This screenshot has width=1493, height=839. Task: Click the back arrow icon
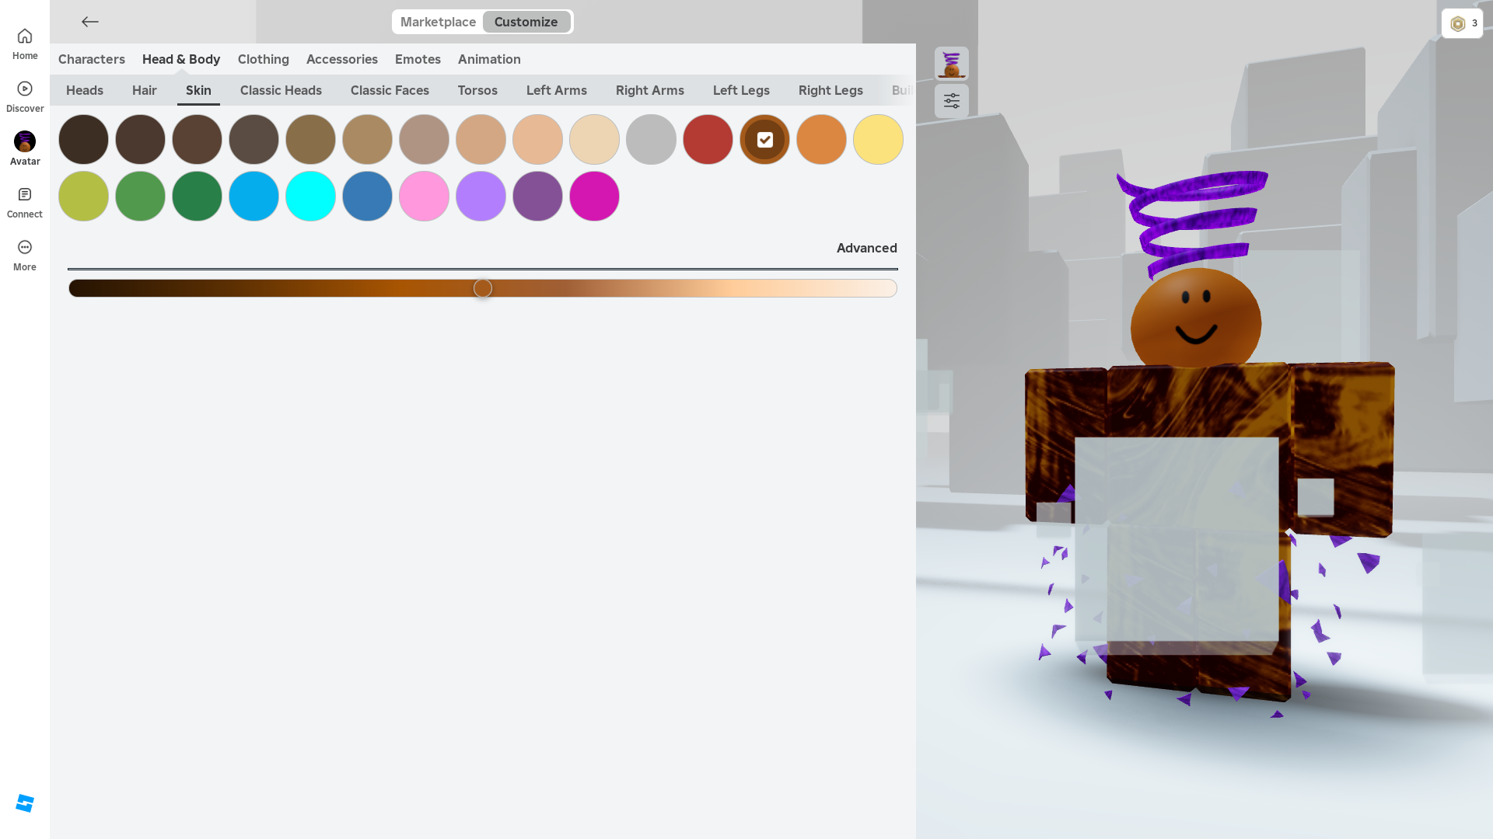(x=90, y=22)
